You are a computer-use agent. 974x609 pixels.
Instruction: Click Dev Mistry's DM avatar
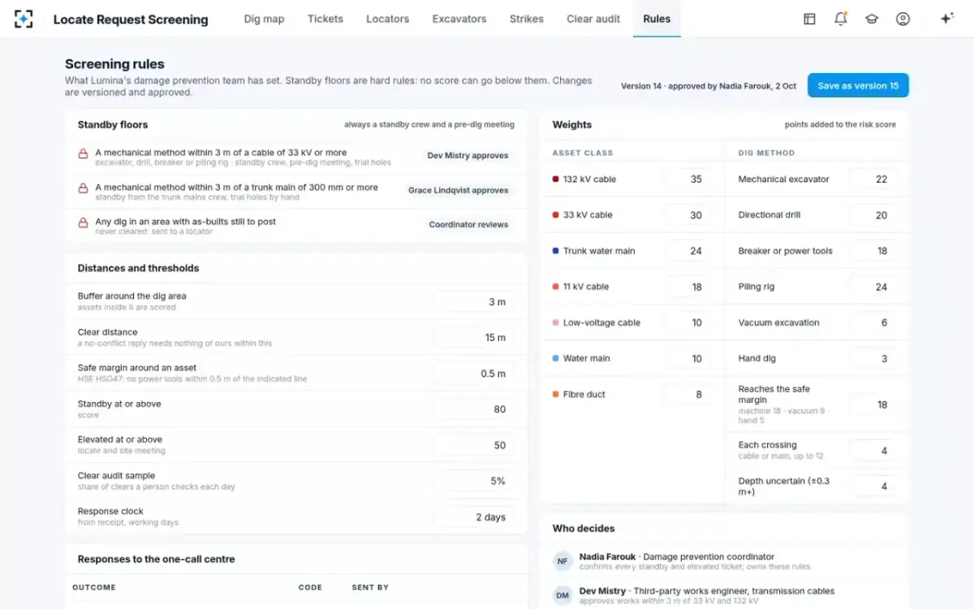(x=562, y=594)
